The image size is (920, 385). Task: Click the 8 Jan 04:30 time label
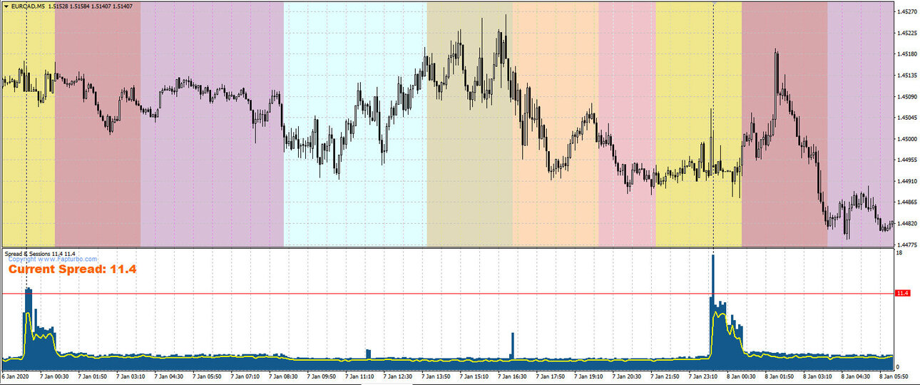coord(857,376)
